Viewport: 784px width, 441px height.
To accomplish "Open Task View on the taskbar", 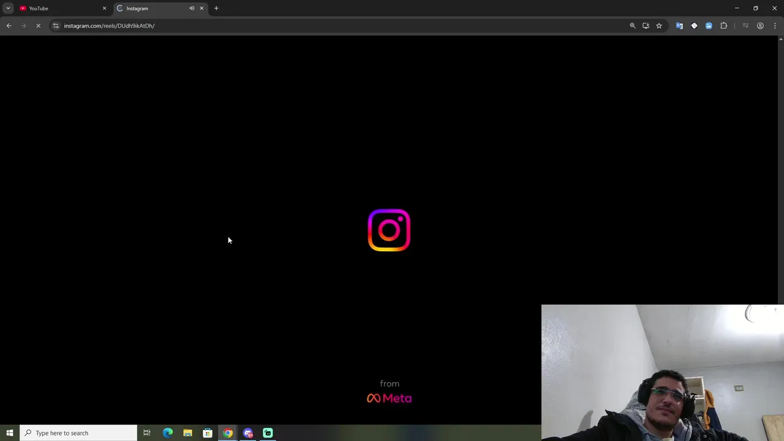I will pos(147,433).
